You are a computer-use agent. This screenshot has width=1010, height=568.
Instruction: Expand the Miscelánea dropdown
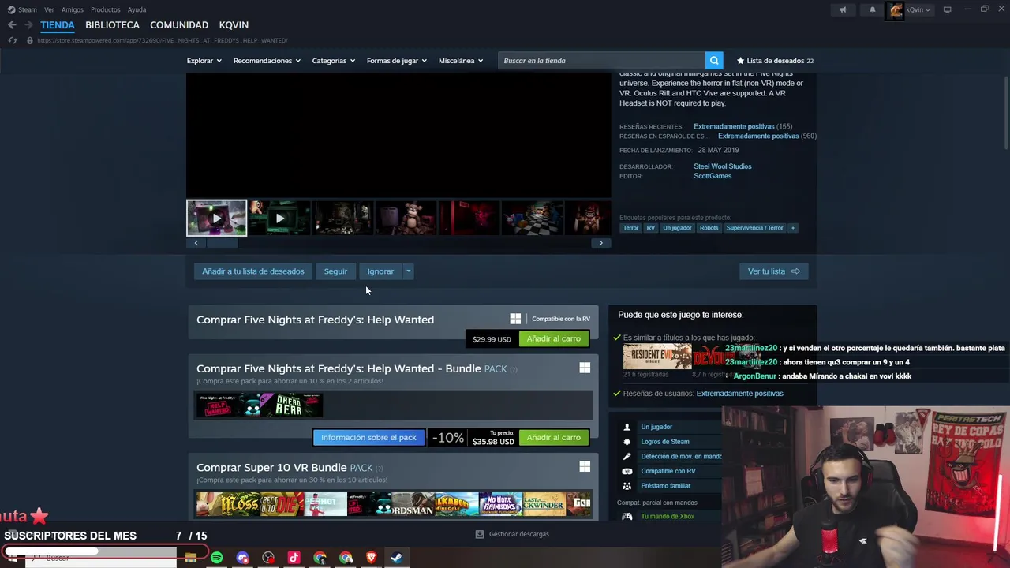461,61
